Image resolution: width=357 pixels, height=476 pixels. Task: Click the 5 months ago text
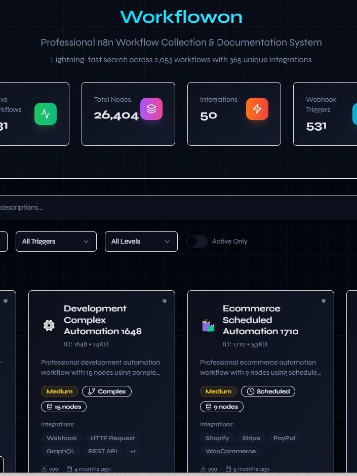[x=251, y=469]
